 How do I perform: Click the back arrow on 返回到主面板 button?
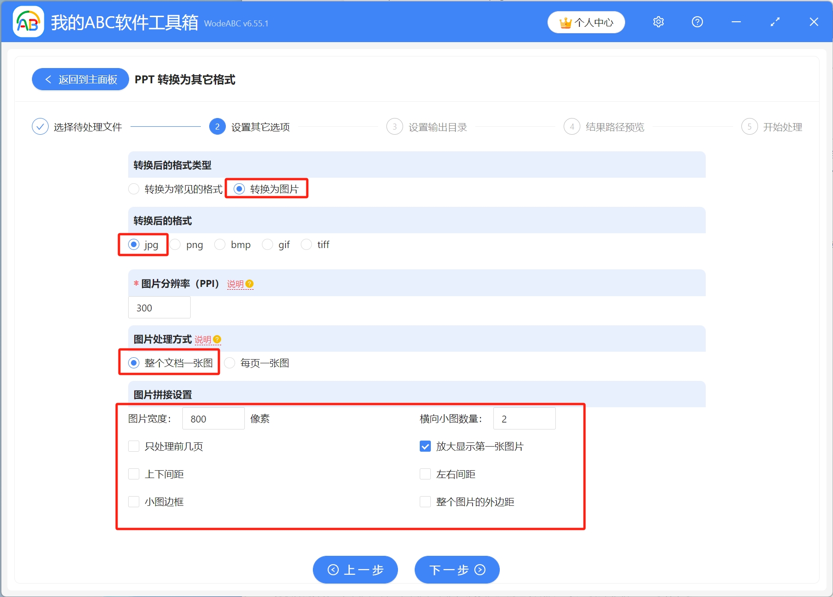pyautogui.click(x=48, y=79)
